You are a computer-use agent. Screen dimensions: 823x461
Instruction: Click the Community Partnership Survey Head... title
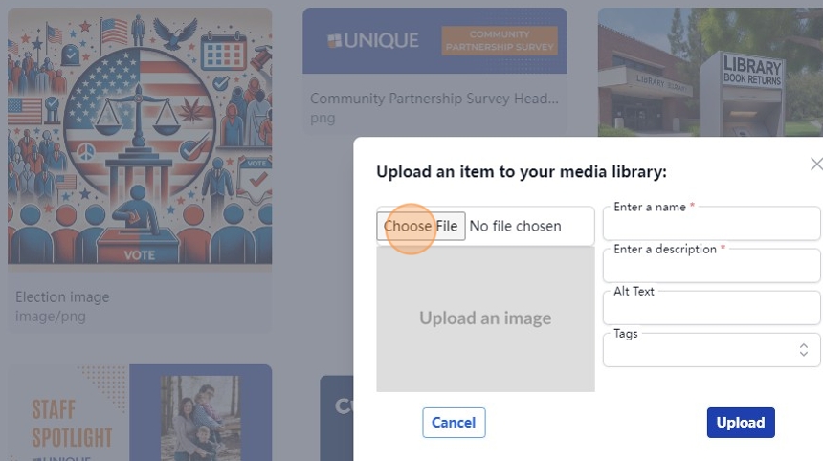[x=434, y=99]
